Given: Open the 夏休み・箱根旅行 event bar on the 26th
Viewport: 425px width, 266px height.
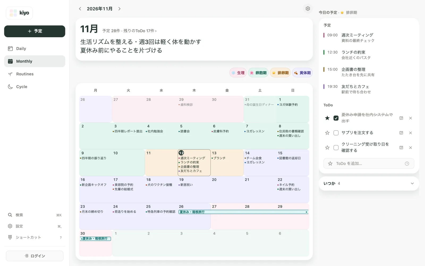Looking at the screenshot, I should pyautogui.click(x=243, y=212).
